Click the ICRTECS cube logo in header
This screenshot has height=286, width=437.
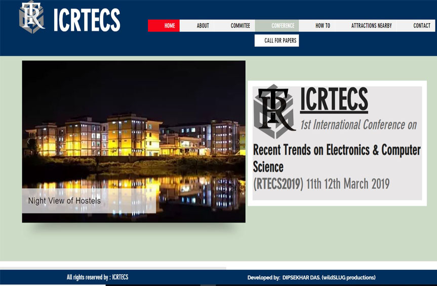[x=31, y=17]
